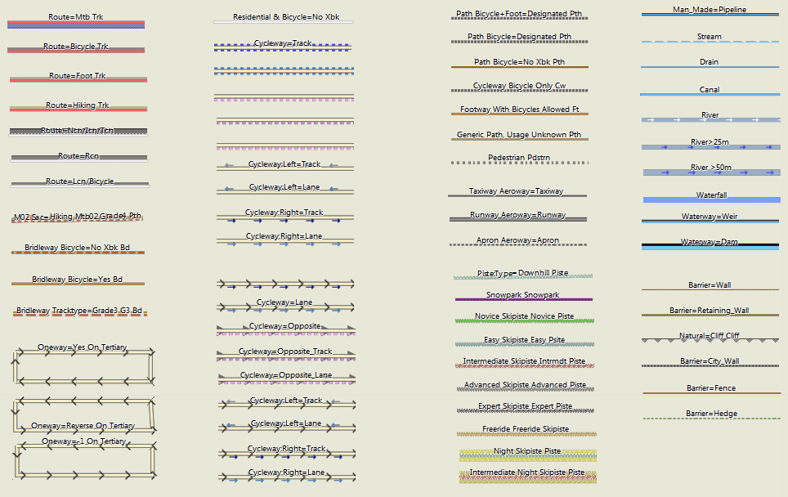Click the Barrier=Hedge dashed green line
The image size is (788, 497).
coord(711,419)
